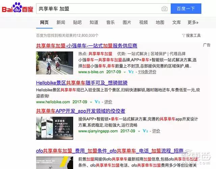The image size is (216, 169).
Task: Click 热点: 共享单车加盟 text
Action: tap(95, 54)
